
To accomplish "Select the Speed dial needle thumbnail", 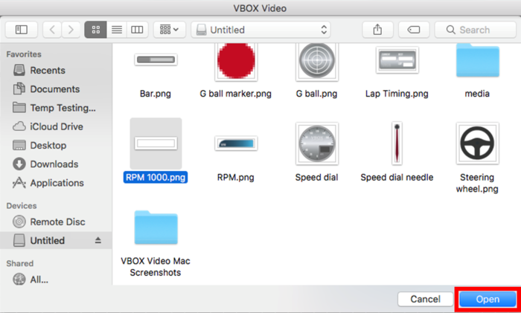I will pos(397,143).
